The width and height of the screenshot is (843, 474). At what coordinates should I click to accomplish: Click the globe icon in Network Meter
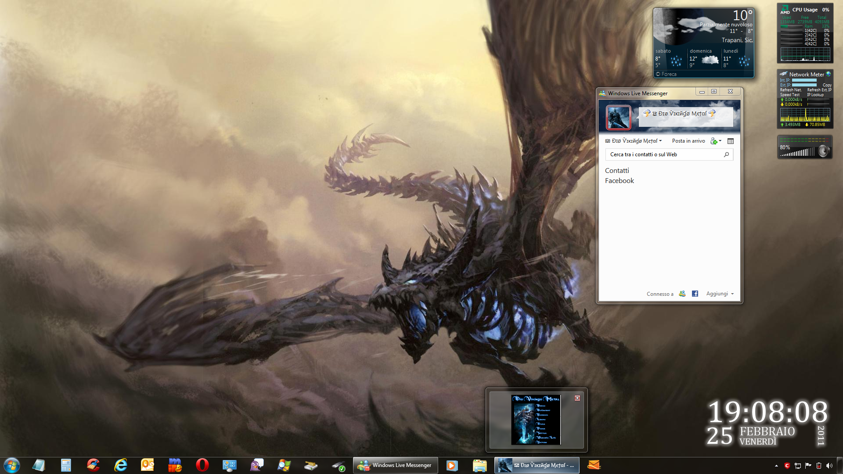(829, 74)
